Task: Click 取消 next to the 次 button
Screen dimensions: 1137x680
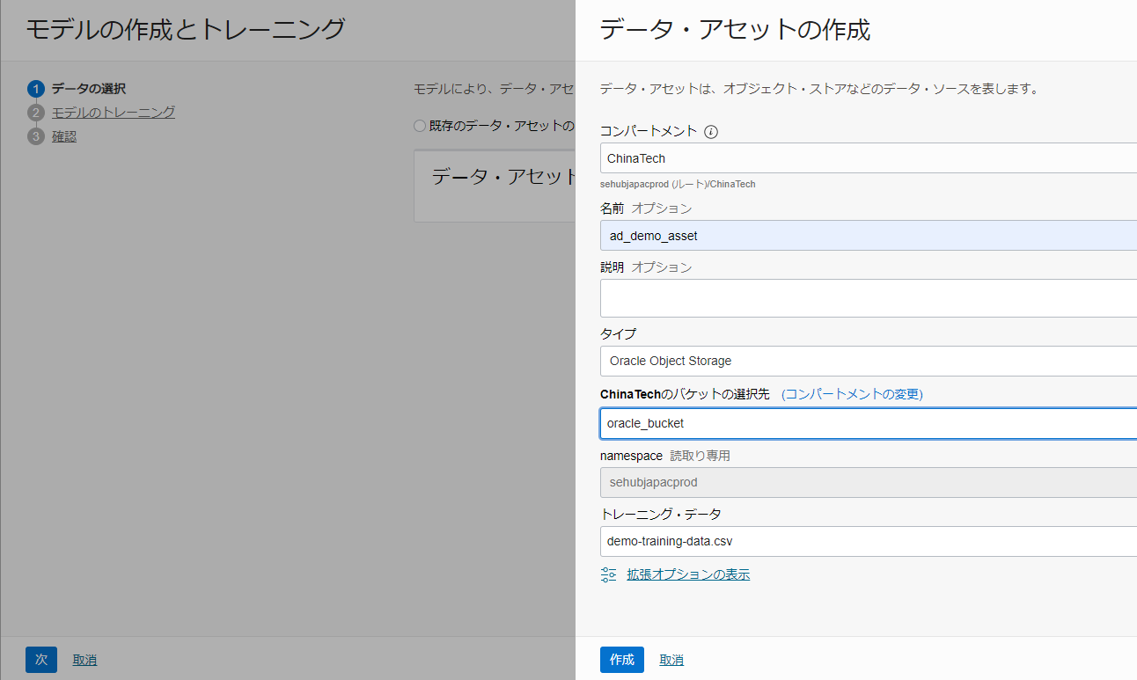Action: 84,660
